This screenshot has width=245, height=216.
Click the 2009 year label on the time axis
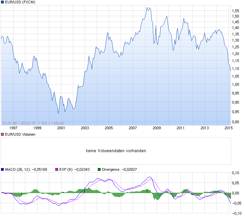157,128
